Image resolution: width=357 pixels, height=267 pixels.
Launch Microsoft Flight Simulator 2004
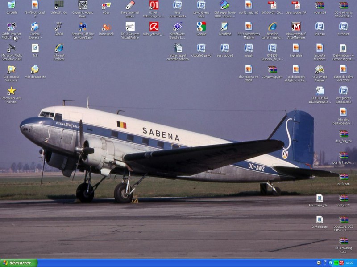(12, 48)
